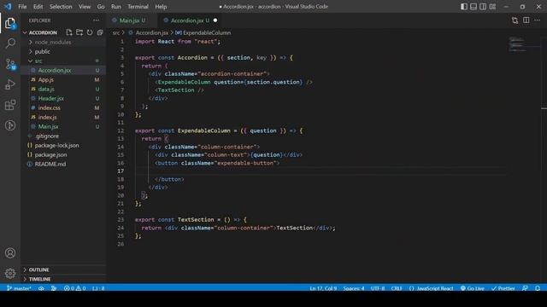Open the Extensions view

pyautogui.click(x=10, y=105)
